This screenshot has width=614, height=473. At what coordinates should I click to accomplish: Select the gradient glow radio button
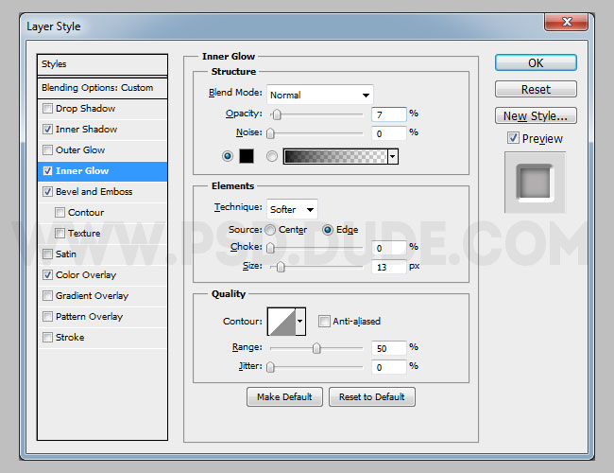coord(272,156)
